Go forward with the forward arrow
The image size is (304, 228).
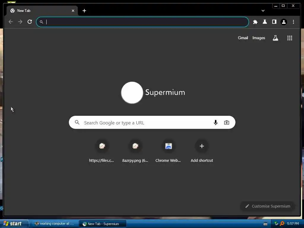(20, 22)
